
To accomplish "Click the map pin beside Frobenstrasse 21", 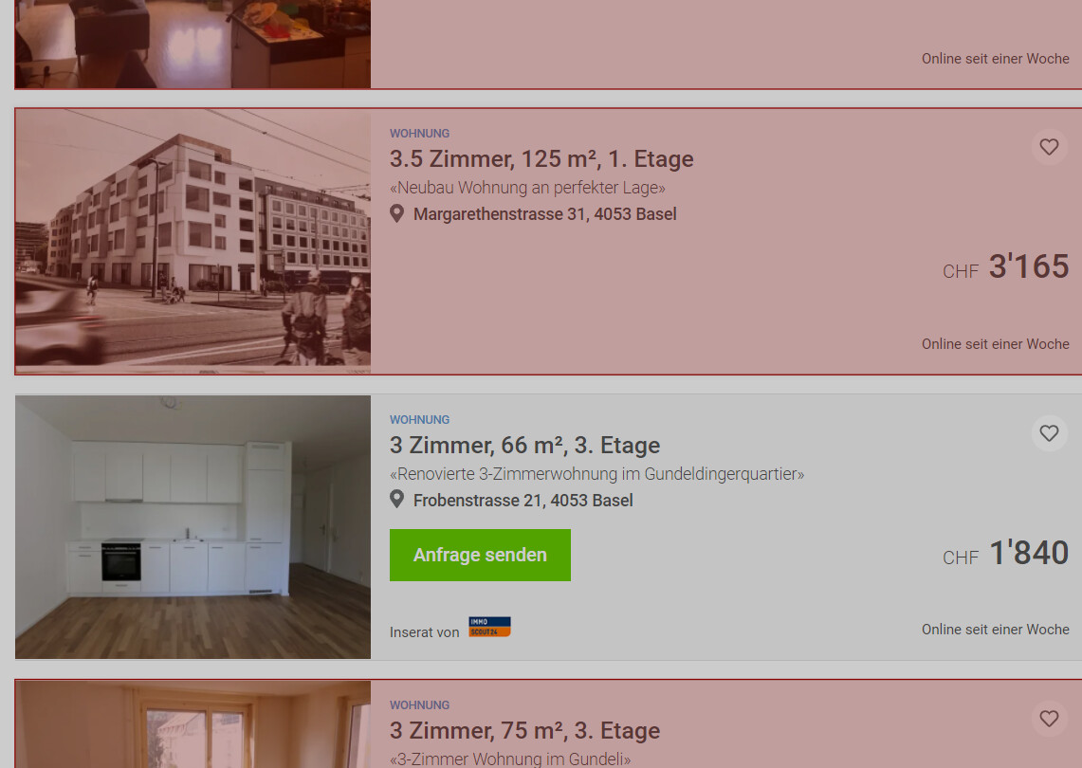I will tap(396, 500).
